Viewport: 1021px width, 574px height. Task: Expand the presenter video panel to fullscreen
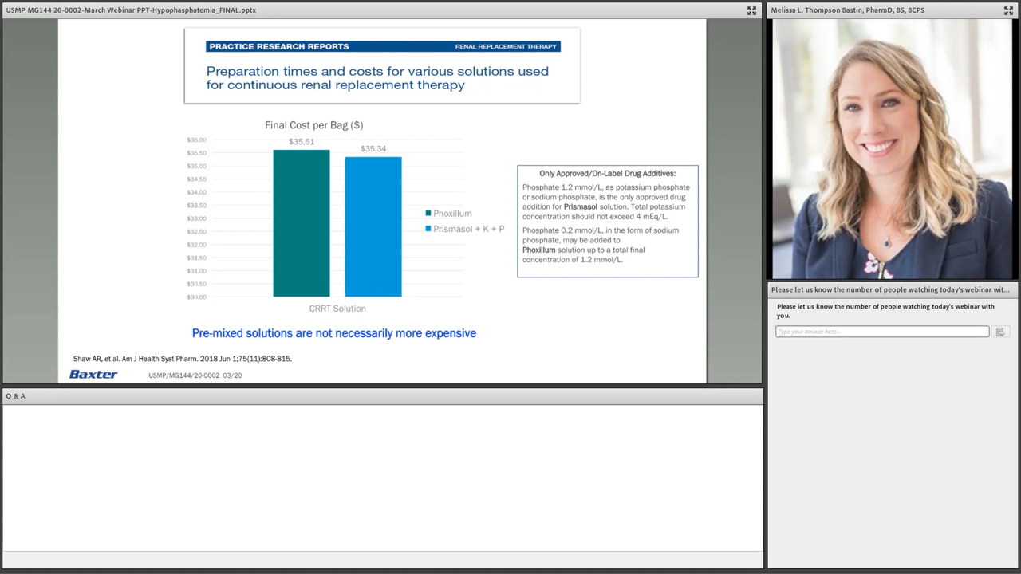point(1008,10)
